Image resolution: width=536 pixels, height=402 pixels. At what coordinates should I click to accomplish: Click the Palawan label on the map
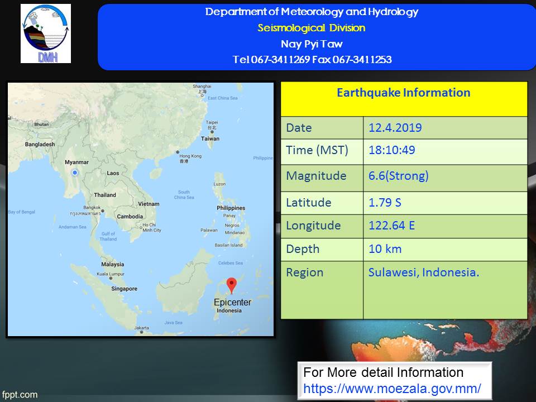point(209,230)
